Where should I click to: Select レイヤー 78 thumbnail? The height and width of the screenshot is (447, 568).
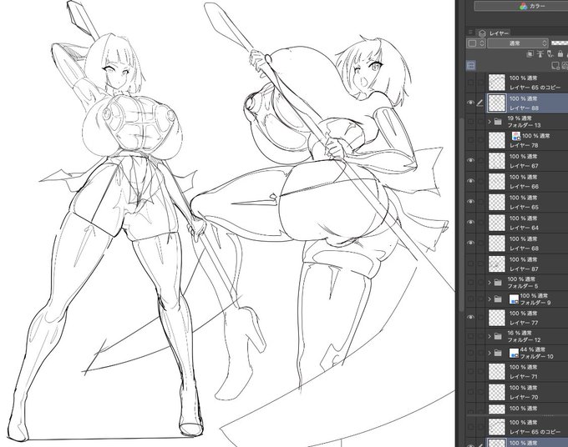click(x=497, y=140)
